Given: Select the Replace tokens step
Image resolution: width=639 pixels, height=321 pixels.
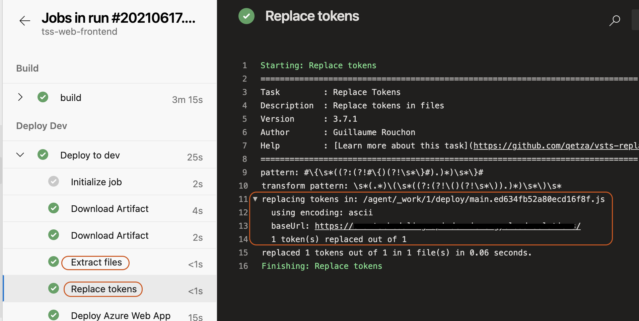Looking at the screenshot, I should (x=103, y=289).
